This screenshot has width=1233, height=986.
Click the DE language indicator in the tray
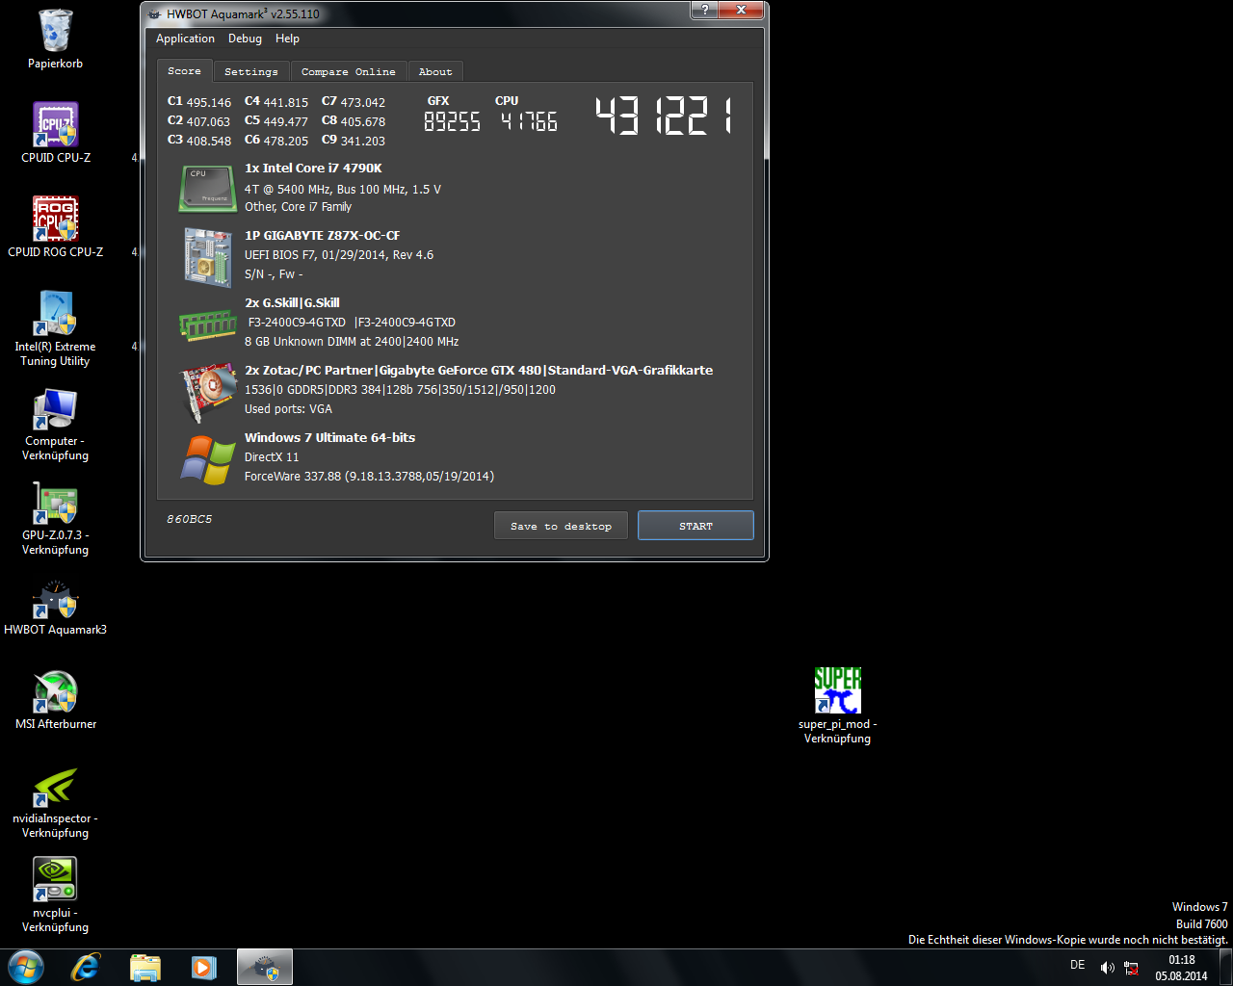click(x=1077, y=965)
